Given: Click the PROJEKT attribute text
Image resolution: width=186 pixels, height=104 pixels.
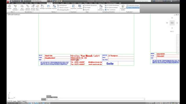Looking at the screenshot, I should [160, 56].
